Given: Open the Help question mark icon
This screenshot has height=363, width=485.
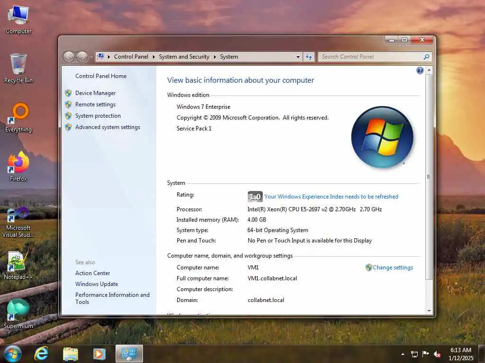Looking at the screenshot, I should [420, 71].
